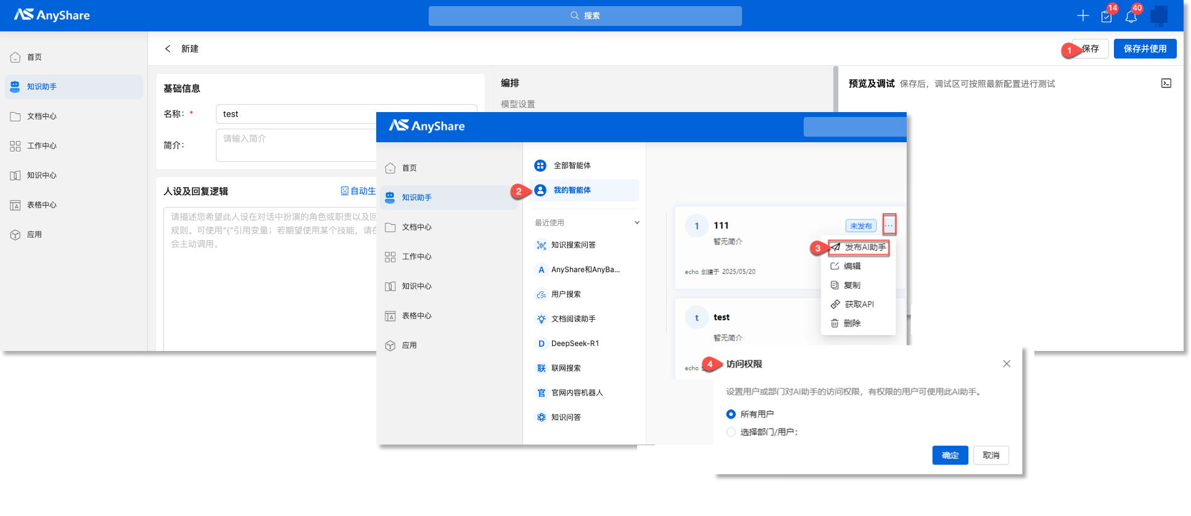Click the search box in the top bar
Viewport: 1191px width, 516px height.
pyautogui.click(x=585, y=15)
